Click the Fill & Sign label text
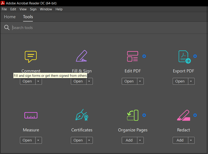This screenshot has width=208, height=154. [82, 71]
